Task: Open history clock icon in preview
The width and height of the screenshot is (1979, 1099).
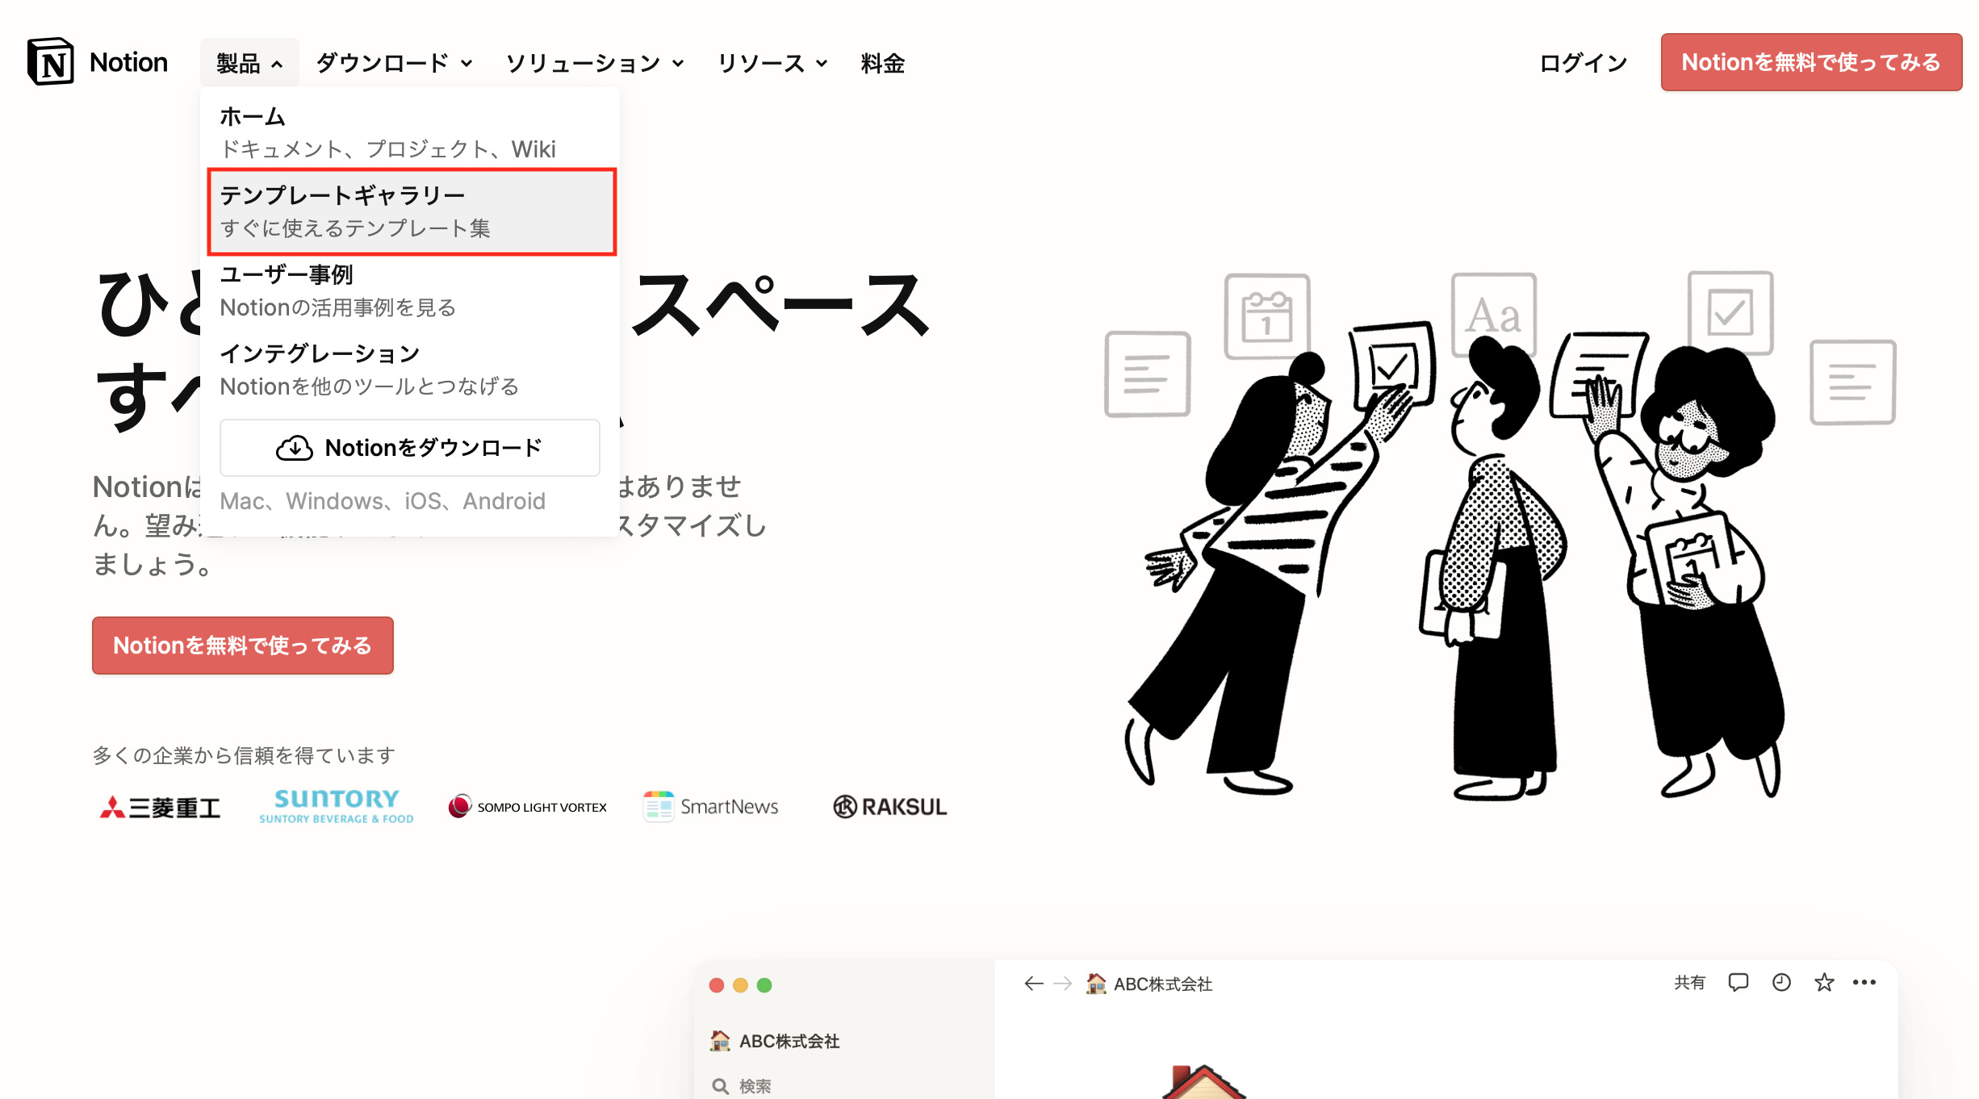Action: (1781, 983)
